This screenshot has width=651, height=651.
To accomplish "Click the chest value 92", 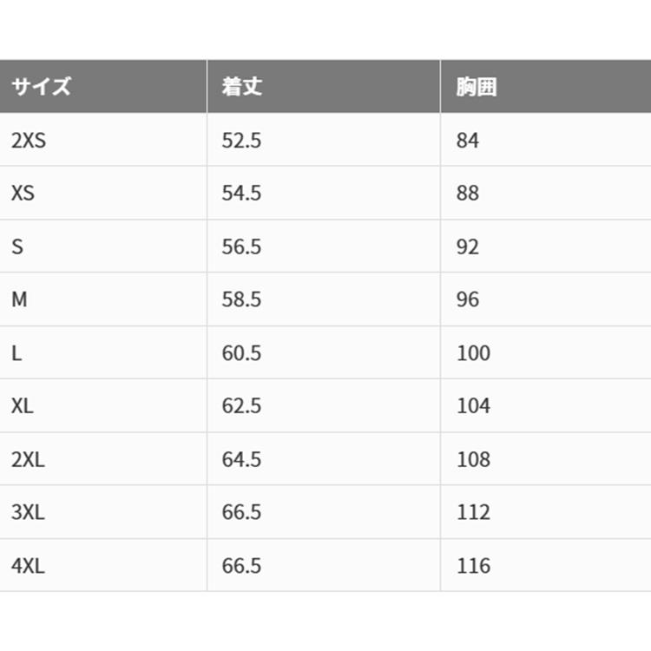I will click(468, 247).
